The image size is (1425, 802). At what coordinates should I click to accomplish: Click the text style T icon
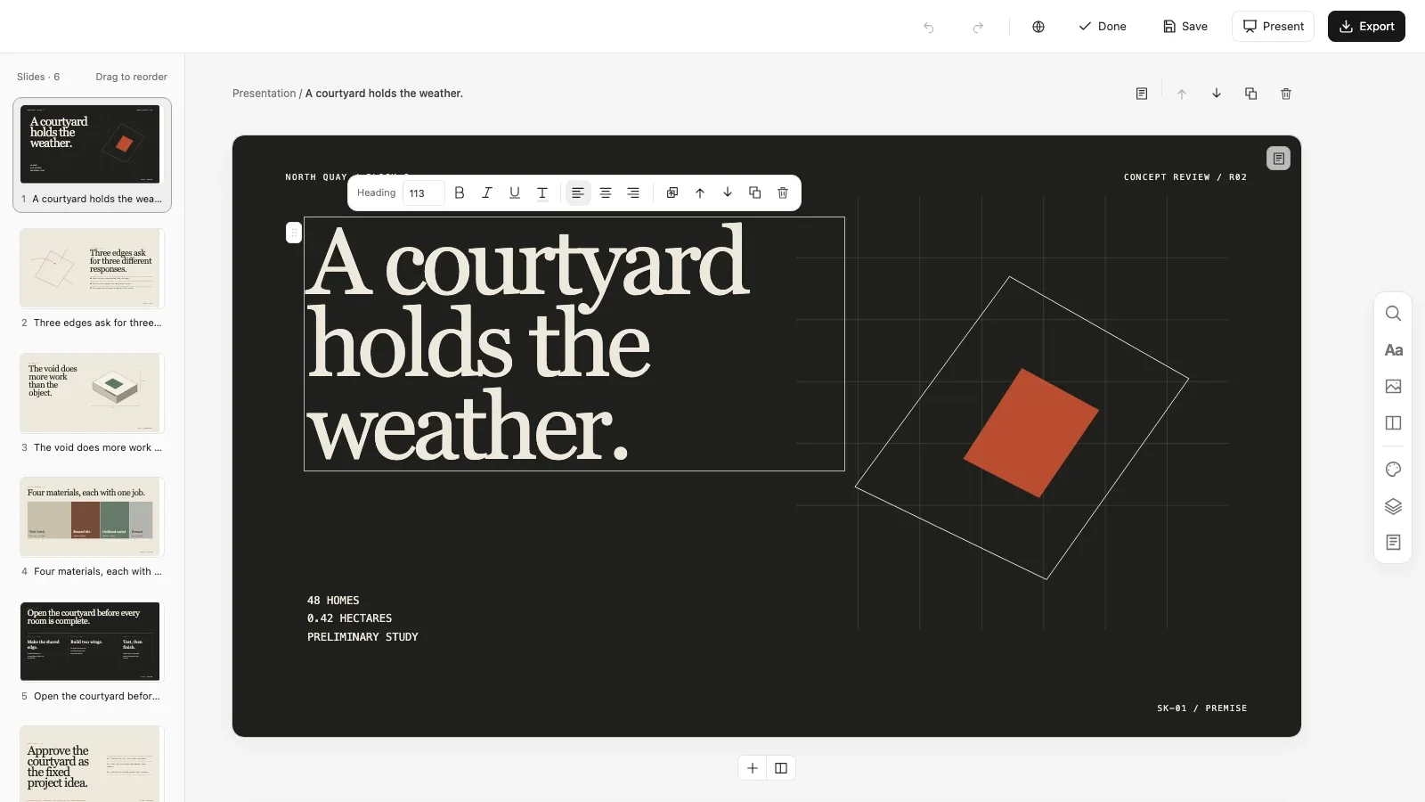[542, 192]
